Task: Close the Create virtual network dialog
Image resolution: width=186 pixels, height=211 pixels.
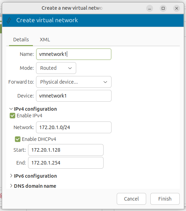Action: point(177,8)
